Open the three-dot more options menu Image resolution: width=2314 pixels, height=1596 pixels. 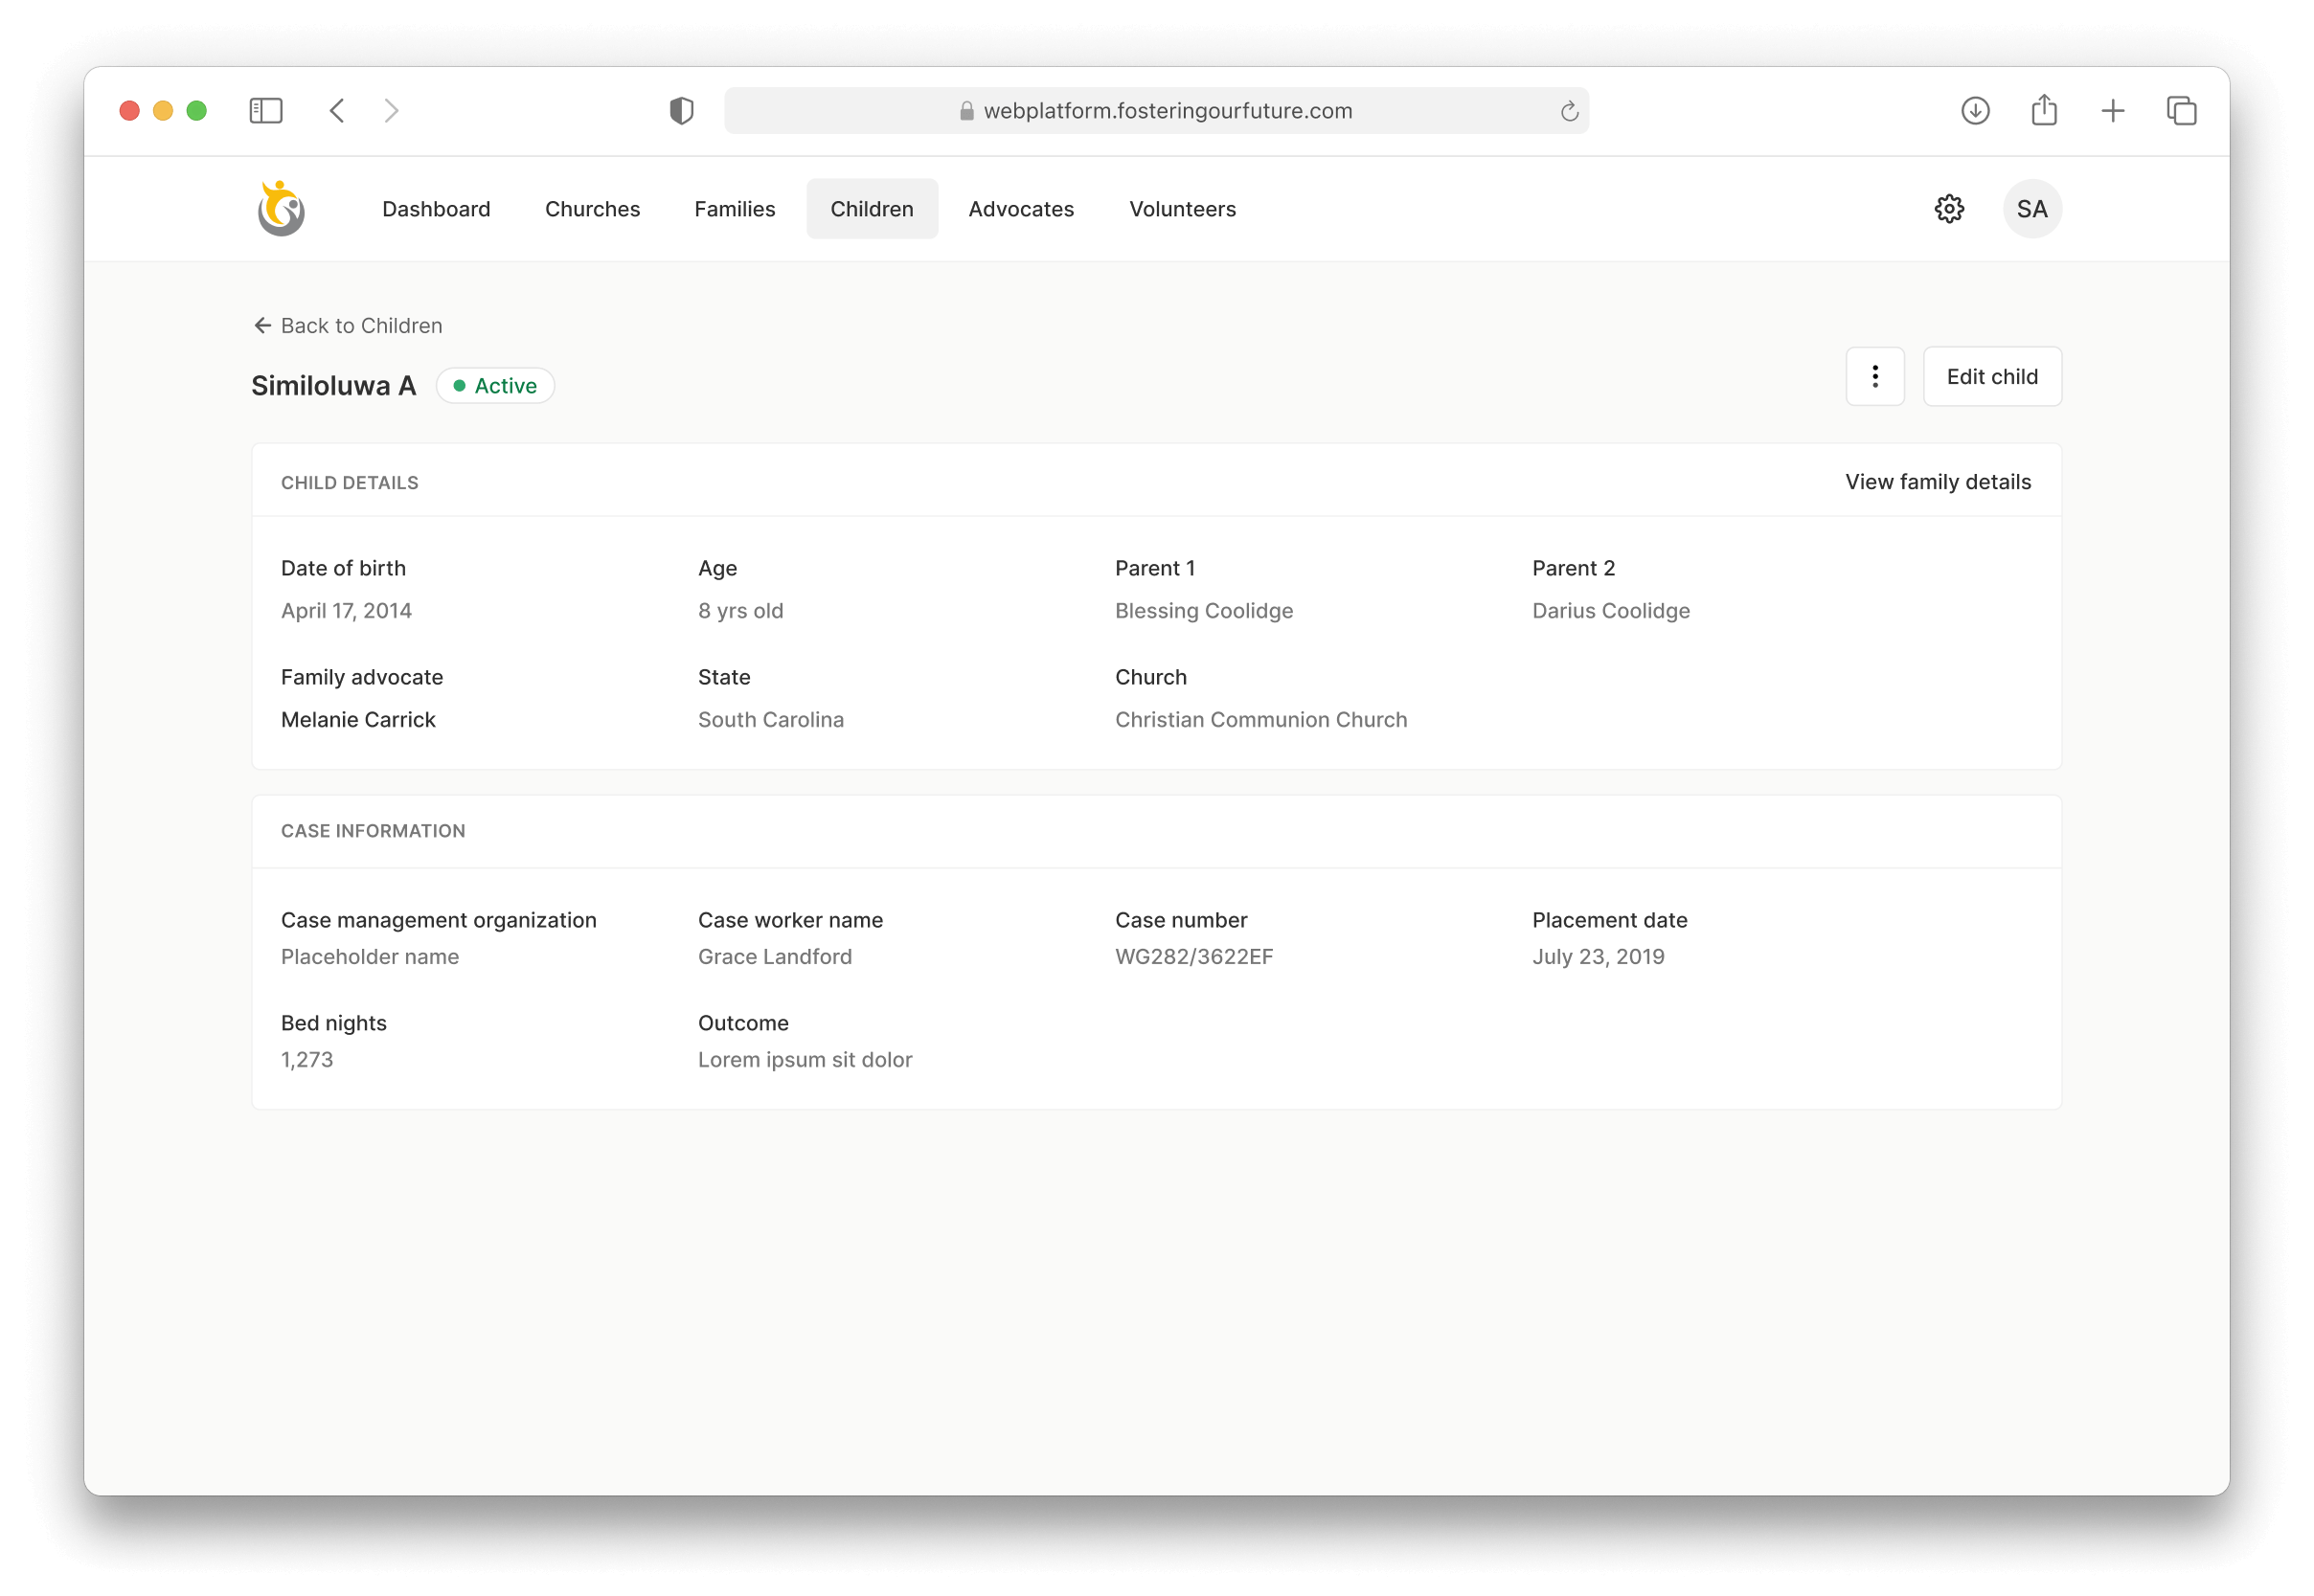tap(1874, 377)
